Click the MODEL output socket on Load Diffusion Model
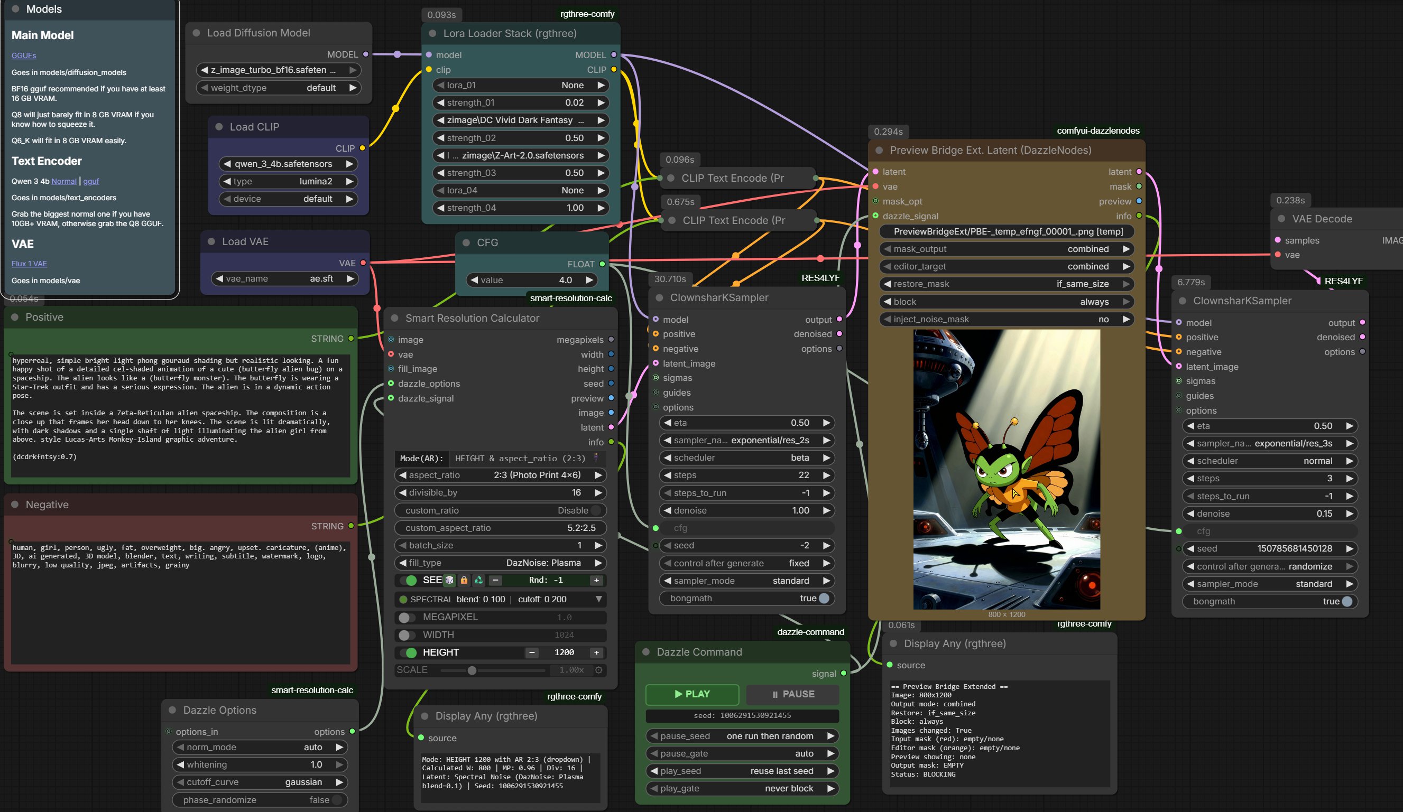The height and width of the screenshot is (812, 1403). 365,54
